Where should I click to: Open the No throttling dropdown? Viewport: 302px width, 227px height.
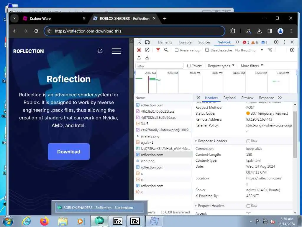click(249, 50)
